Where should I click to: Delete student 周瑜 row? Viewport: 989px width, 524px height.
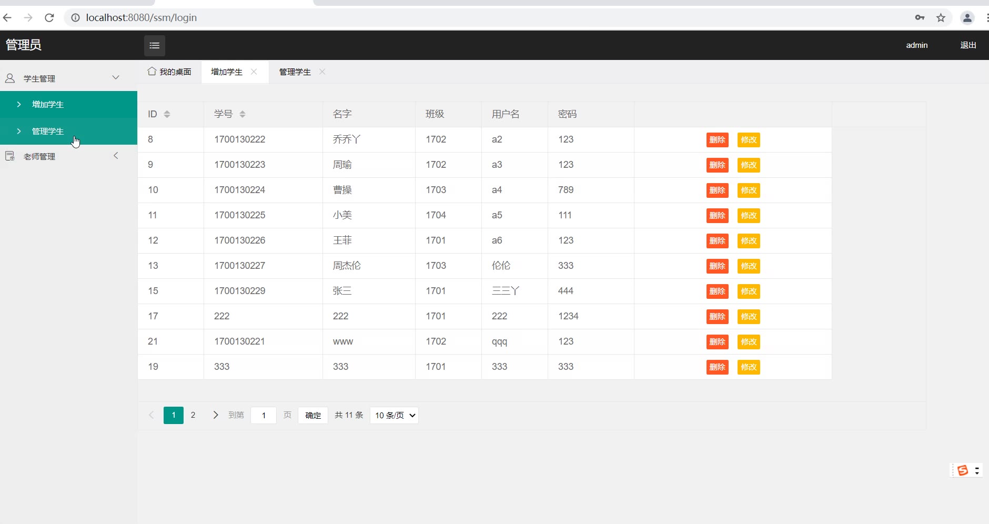(x=718, y=165)
